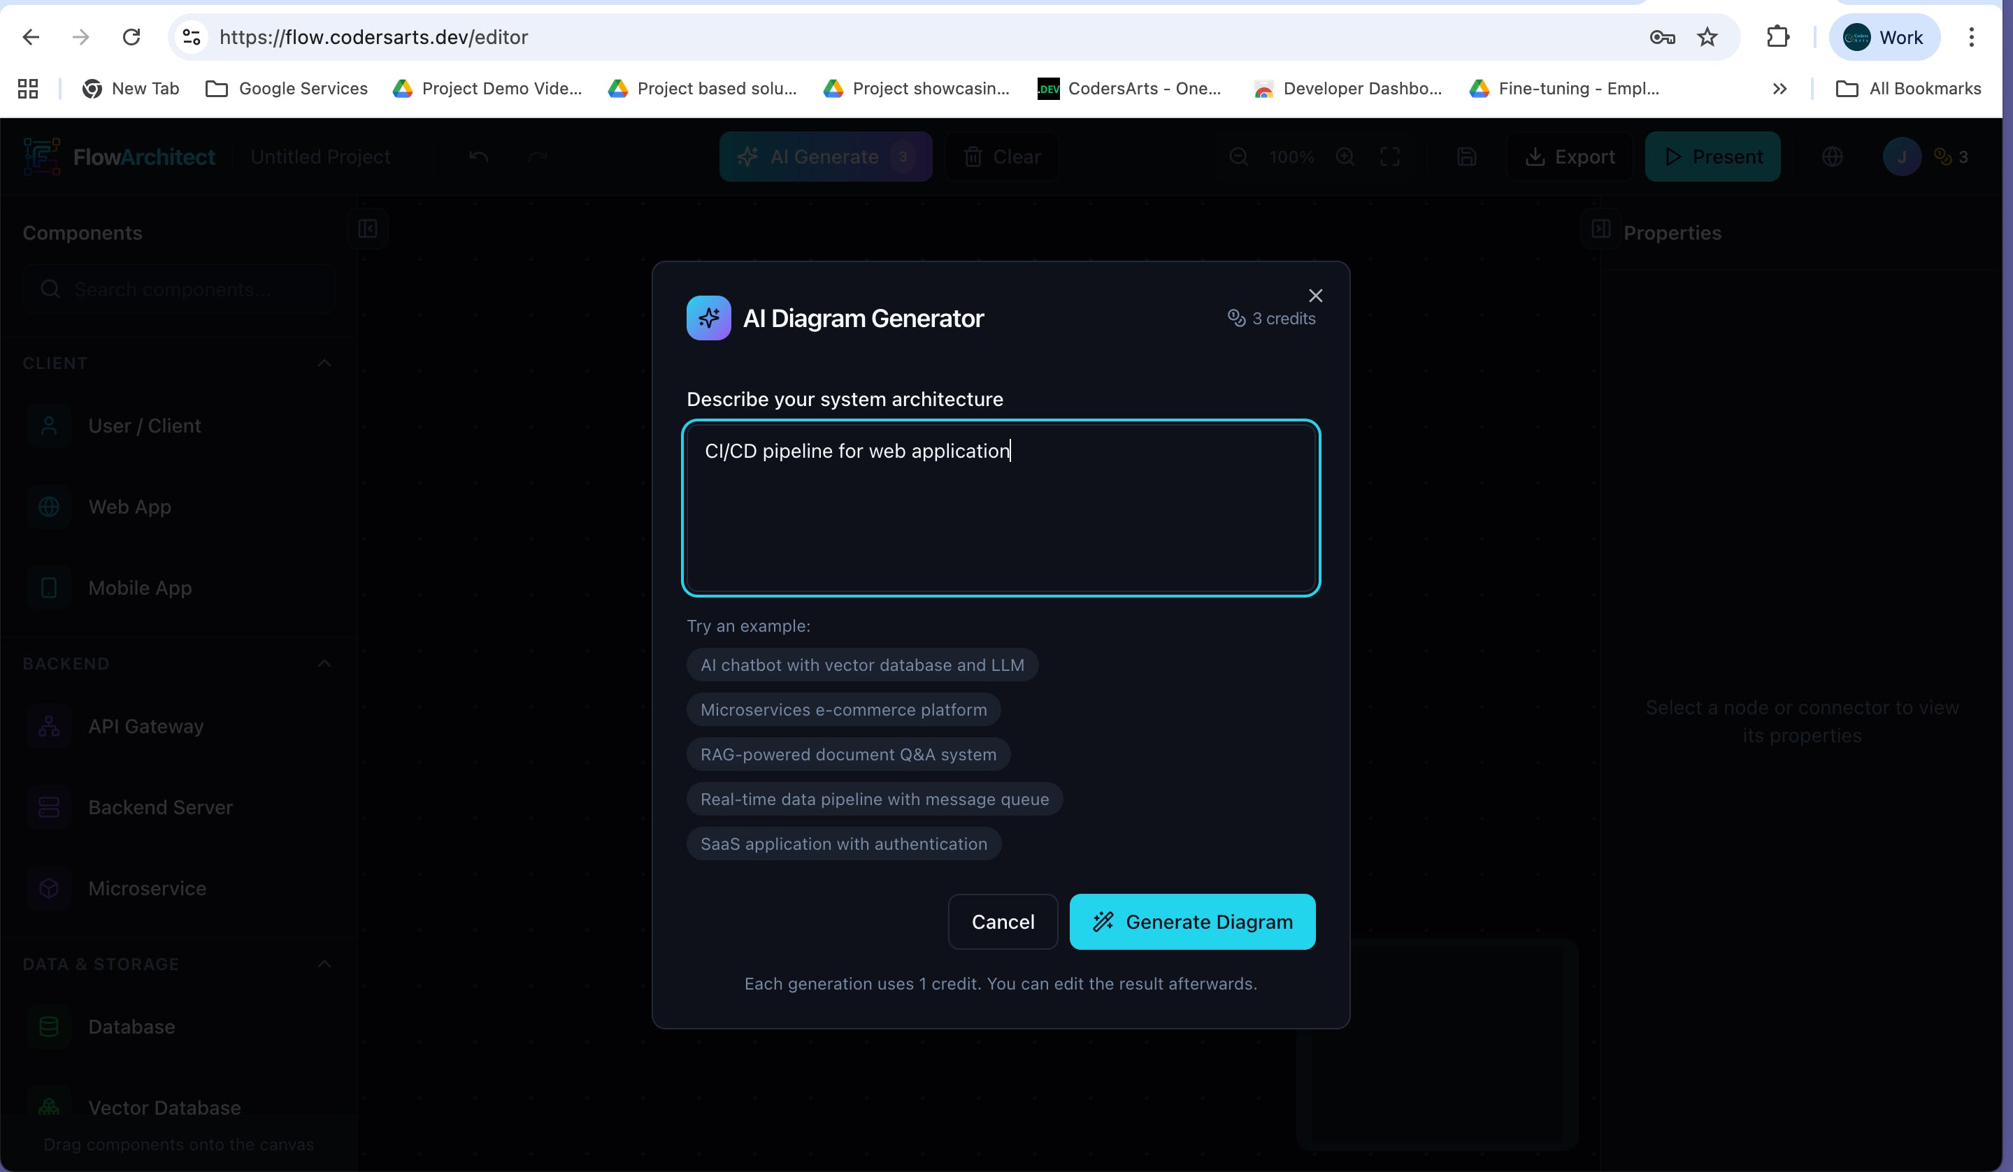Collapse the DATA & STORAGE section

click(324, 964)
